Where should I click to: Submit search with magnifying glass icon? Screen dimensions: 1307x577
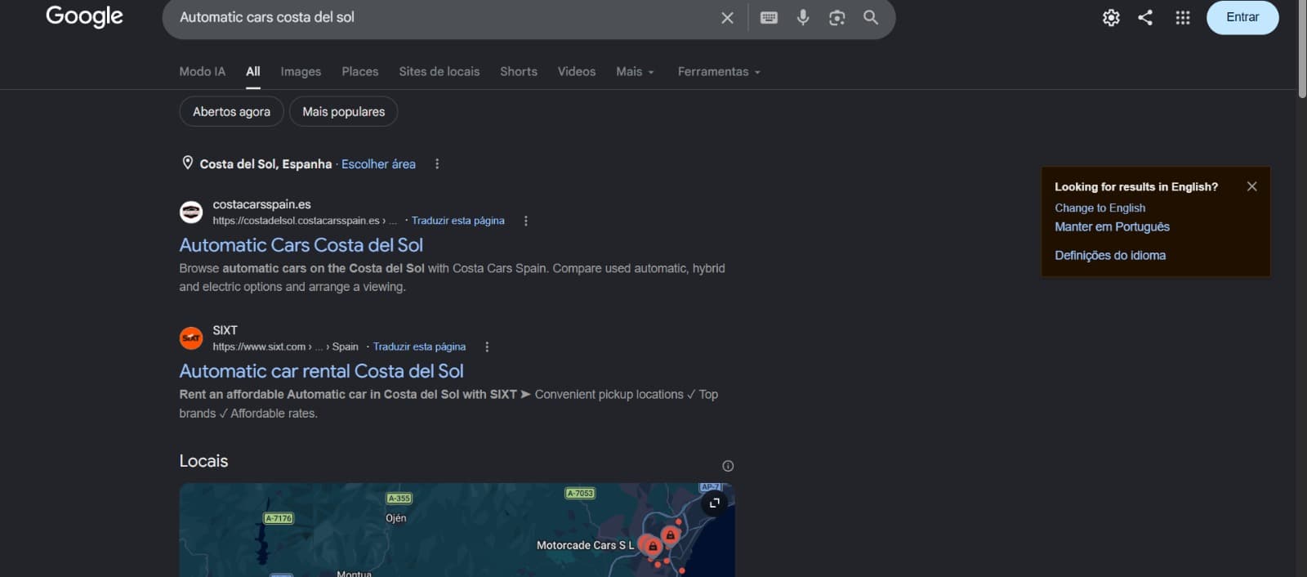pos(871,17)
